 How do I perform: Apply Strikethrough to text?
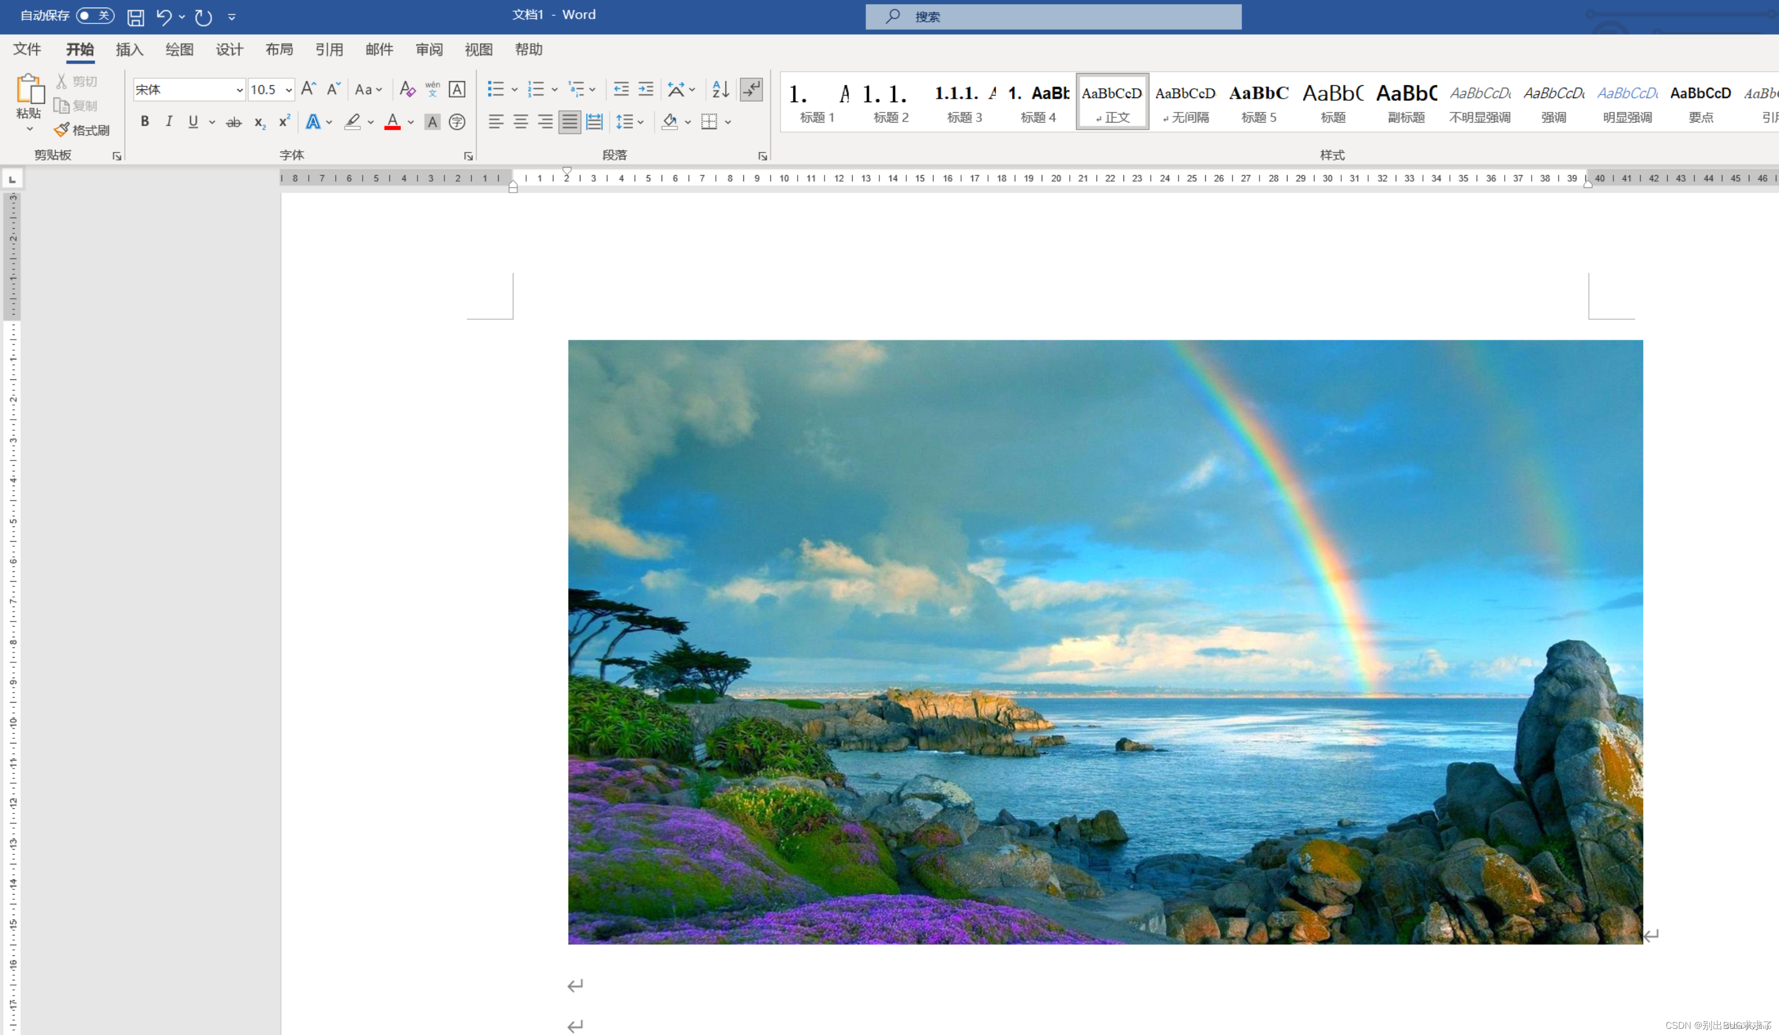(x=233, y=122)
